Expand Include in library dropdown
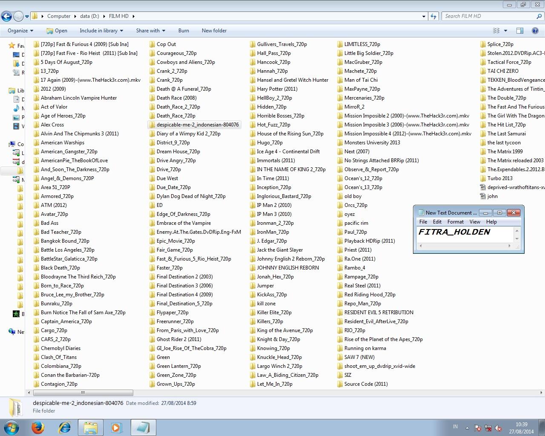Viewport: 545px width, 436px height. (101, 31)
